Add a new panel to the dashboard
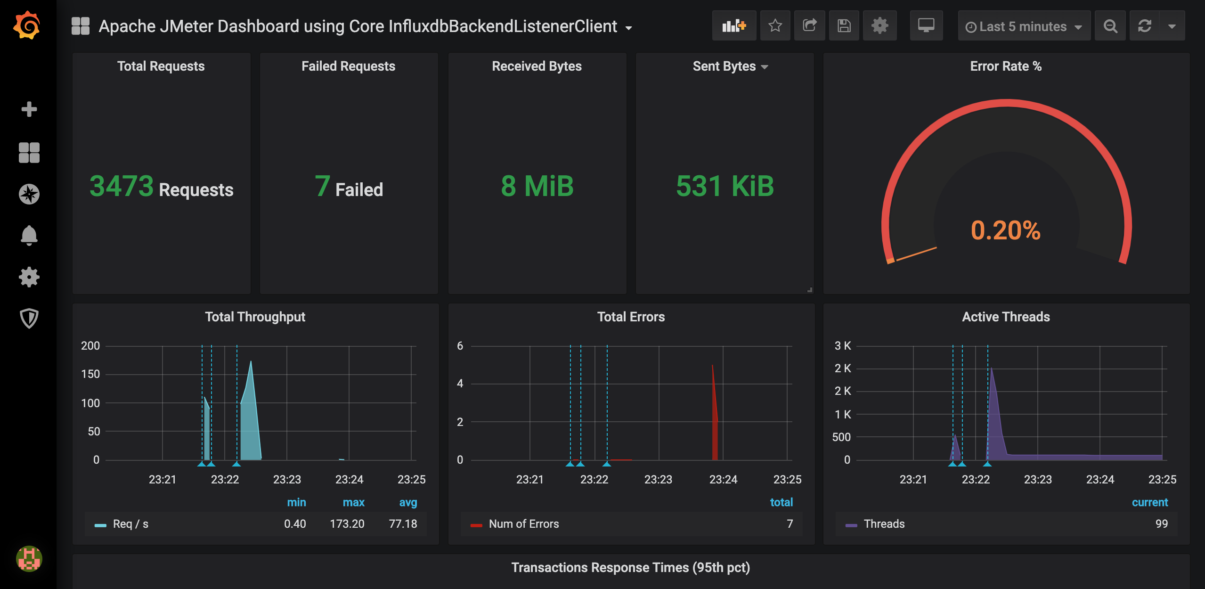1205x589 pixels. point(734,26)
